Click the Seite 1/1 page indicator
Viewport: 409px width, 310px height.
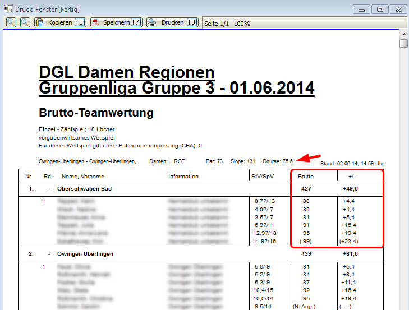(217, 24)
